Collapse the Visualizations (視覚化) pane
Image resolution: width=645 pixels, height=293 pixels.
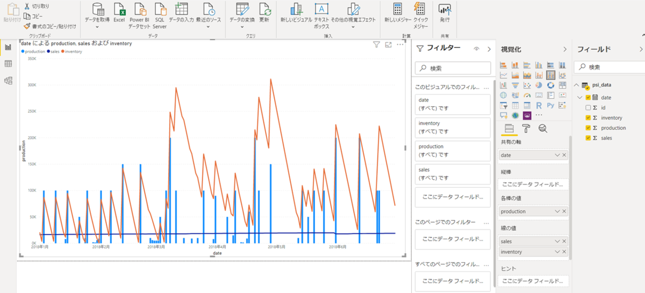click(x=564, y=49)
